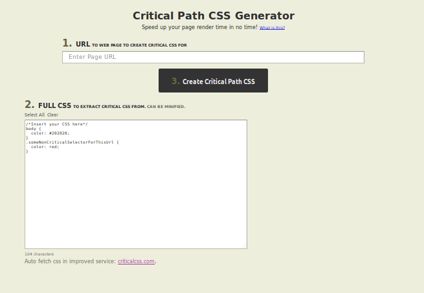The height and width of the screenshot is (293, 424).
Task: Click the "2." step number beside FULL CSS
Action: coord(30,104)
